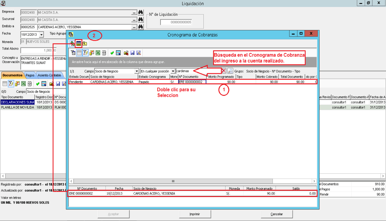Open the Asiento Contable tab
Screen dimensions: 386x221
(x=49, y=75)
